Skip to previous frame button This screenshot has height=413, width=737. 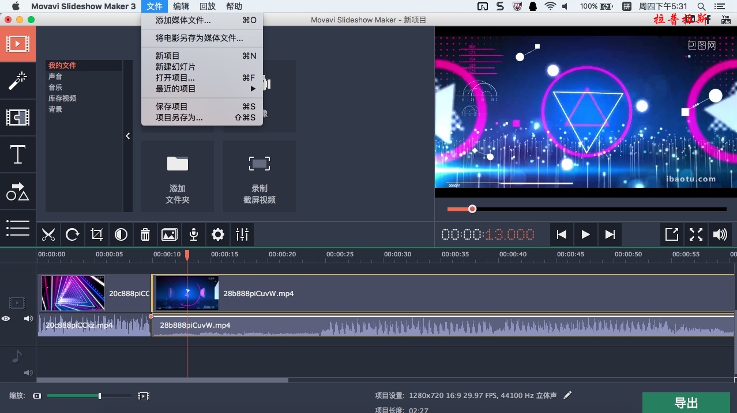coord(561,234)
